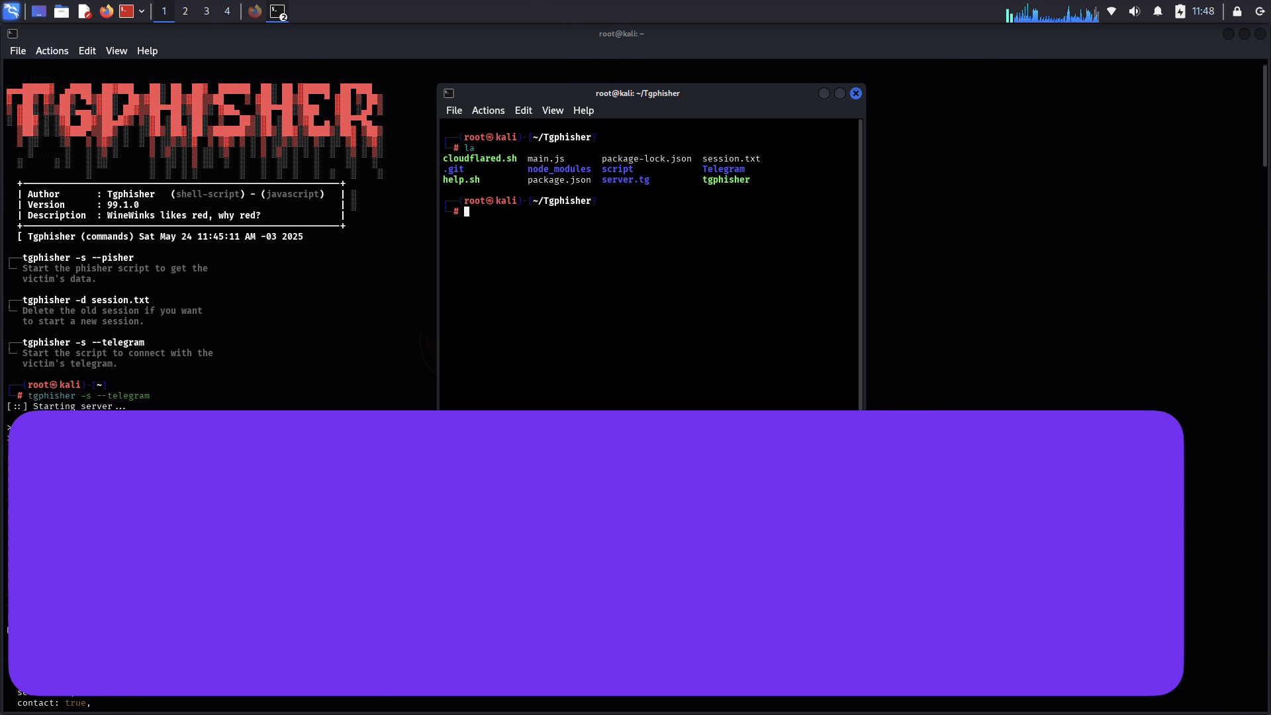The height and width of the screenshot is (715, 1271).
Task: Lock the screen using the padlock icon
Action: tap(1237, 11)
